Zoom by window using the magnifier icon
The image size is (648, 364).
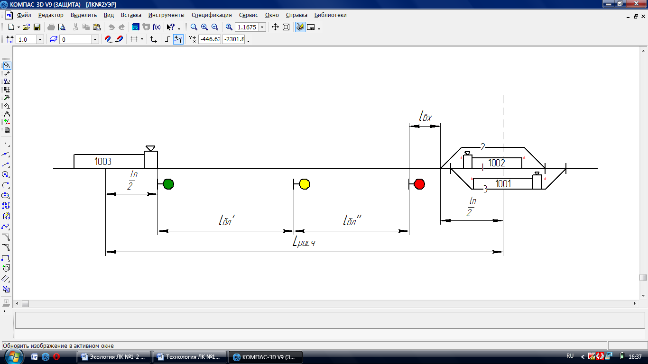click(194, 27)
